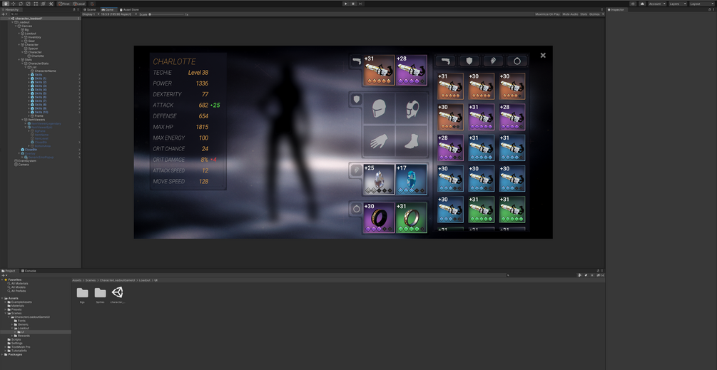Select the equipped +25 white gem
This screenshot has width=717, height=370.
pyautogui.click(x=379, y=180)
